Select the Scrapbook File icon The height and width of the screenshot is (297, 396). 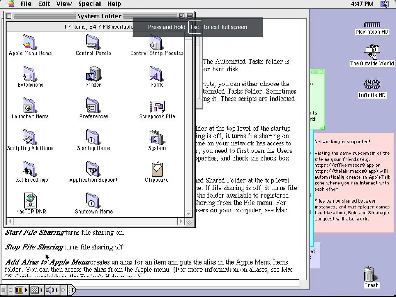[157, 107]
